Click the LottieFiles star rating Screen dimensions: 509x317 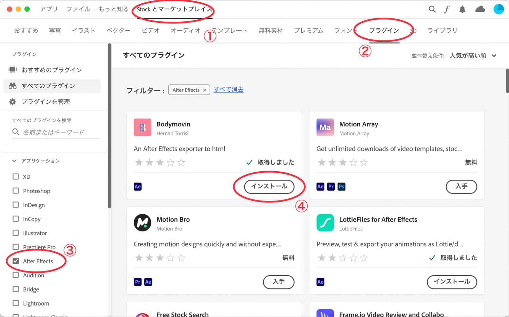coord(343,258)
